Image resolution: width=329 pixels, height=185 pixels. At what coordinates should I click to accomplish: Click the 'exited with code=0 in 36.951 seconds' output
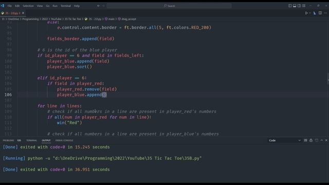point(65,170)
